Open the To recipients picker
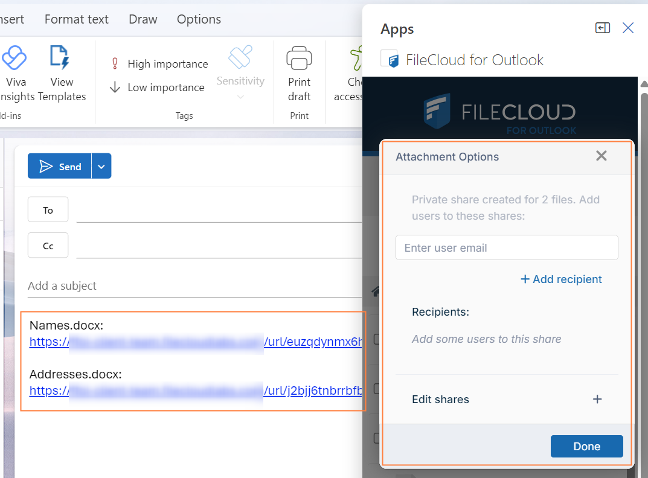The height and width of the screenshot is (478, 648). [x=48, y=210]
